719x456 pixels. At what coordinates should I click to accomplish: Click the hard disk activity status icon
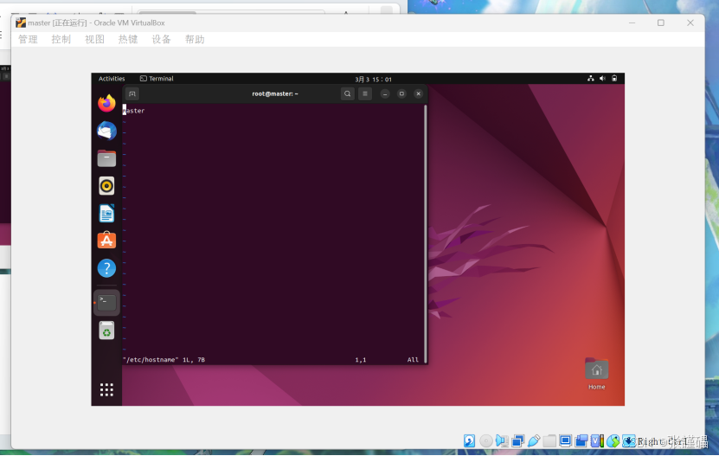pyautogui.click(x=469, y=441)
